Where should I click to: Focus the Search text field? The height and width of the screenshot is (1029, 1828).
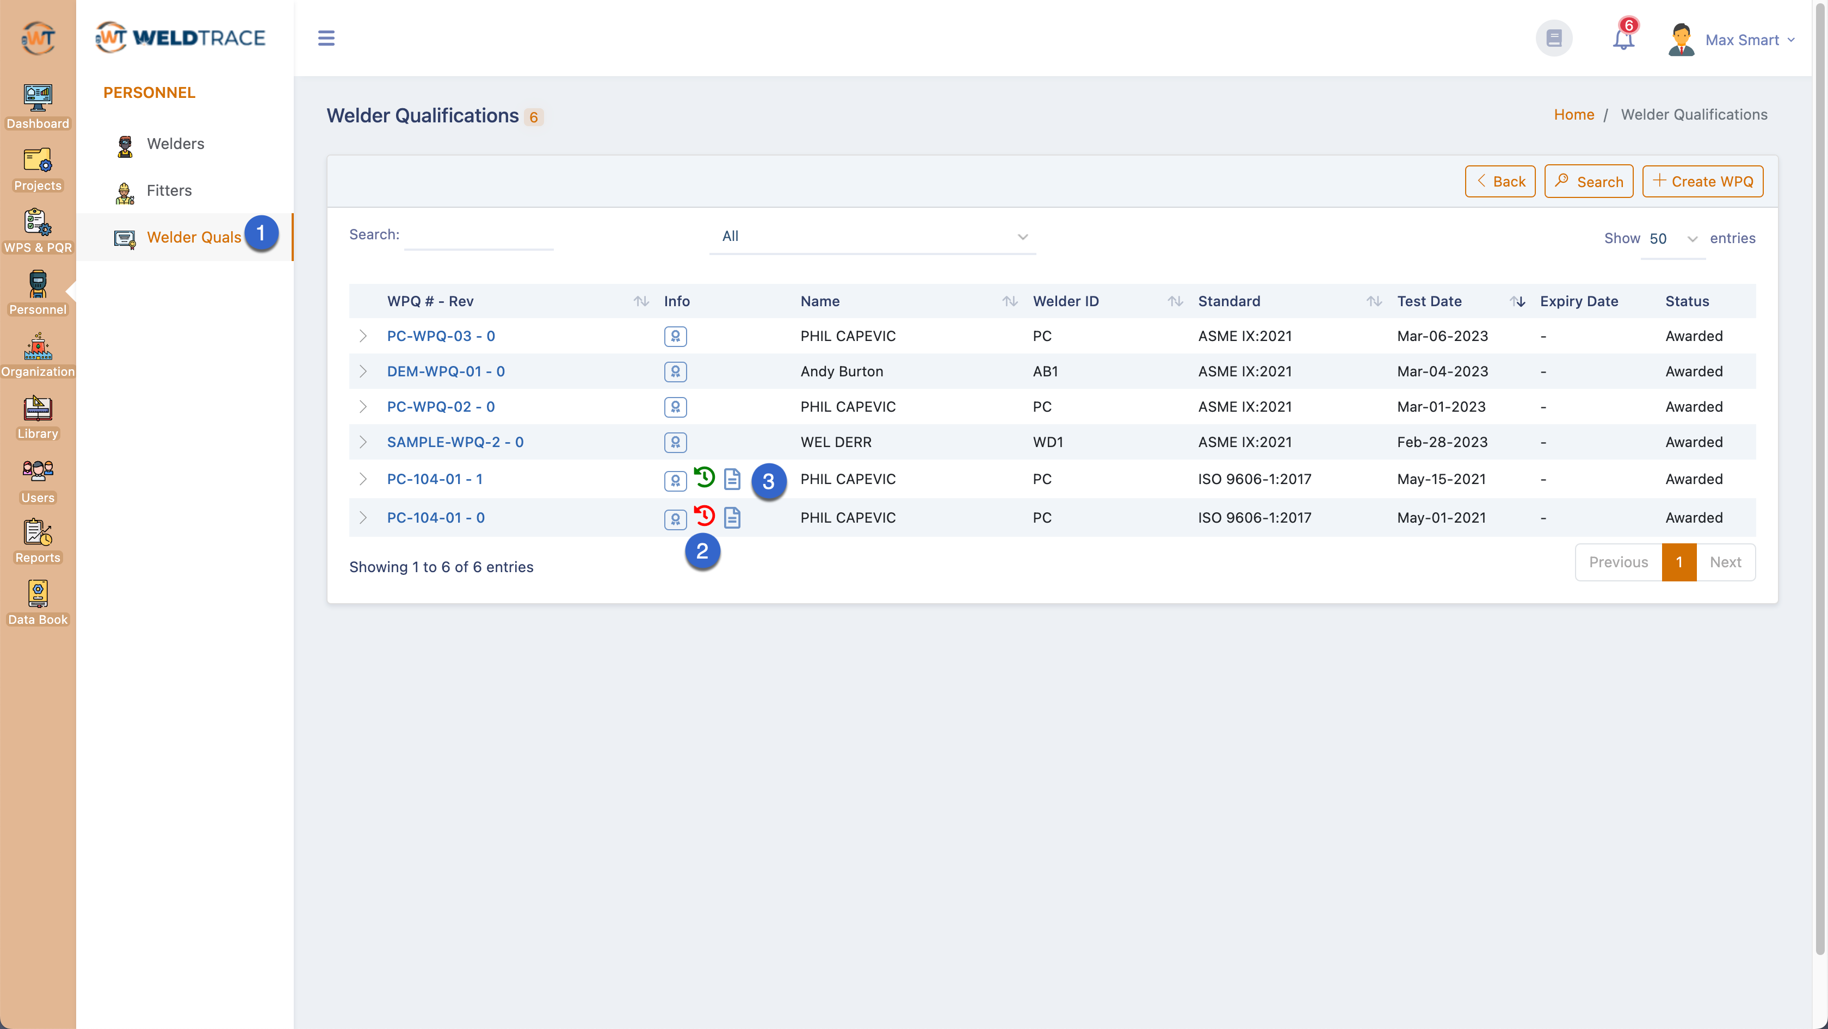point(478,236)
